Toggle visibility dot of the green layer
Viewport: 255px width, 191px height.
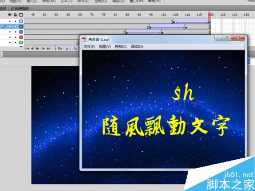[10, 42]
